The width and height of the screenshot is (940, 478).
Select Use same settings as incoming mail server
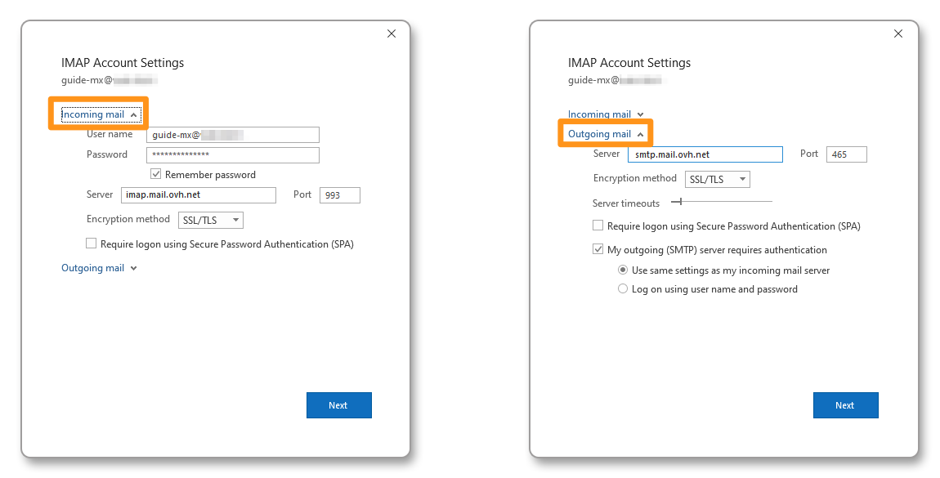623,270
